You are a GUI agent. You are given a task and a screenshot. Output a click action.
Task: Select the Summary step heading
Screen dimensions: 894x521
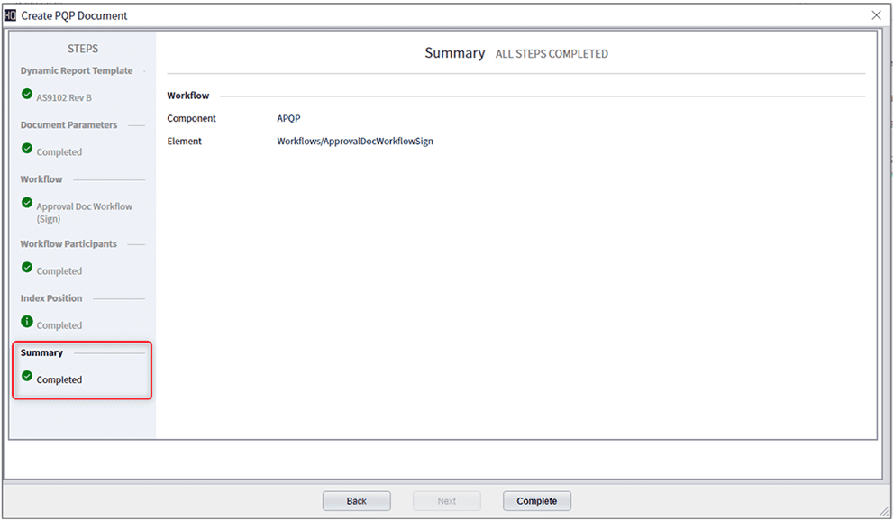41,352
